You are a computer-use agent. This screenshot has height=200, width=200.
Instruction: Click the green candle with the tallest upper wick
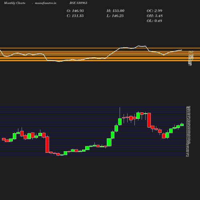[x=120, y=122]
